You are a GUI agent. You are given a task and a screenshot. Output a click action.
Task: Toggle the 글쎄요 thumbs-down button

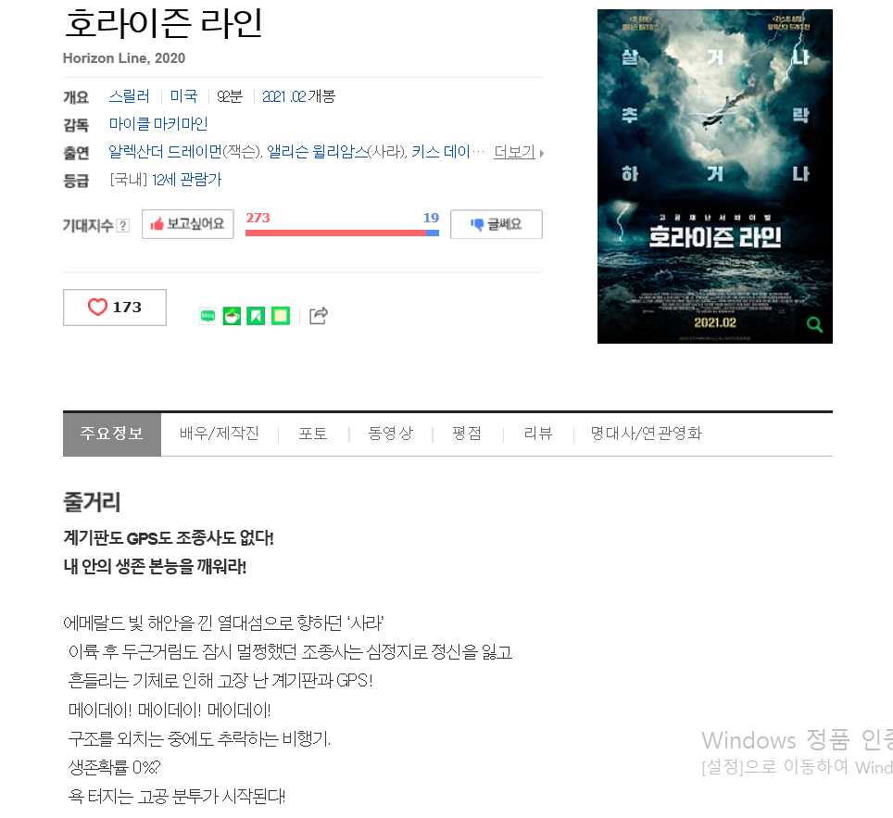pos(496,224)
